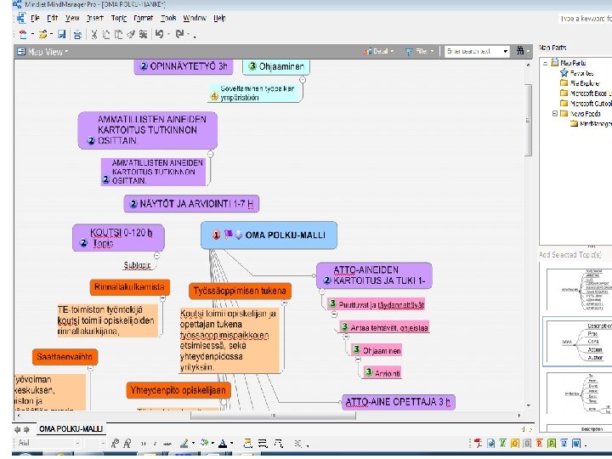
Task: Click the Export to Visio icon
Action: click(564, 443)
